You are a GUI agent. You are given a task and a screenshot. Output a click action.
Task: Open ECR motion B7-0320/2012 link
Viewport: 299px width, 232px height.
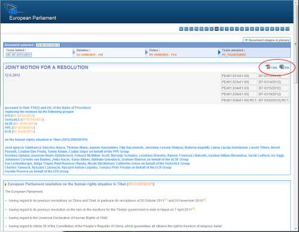23,132
